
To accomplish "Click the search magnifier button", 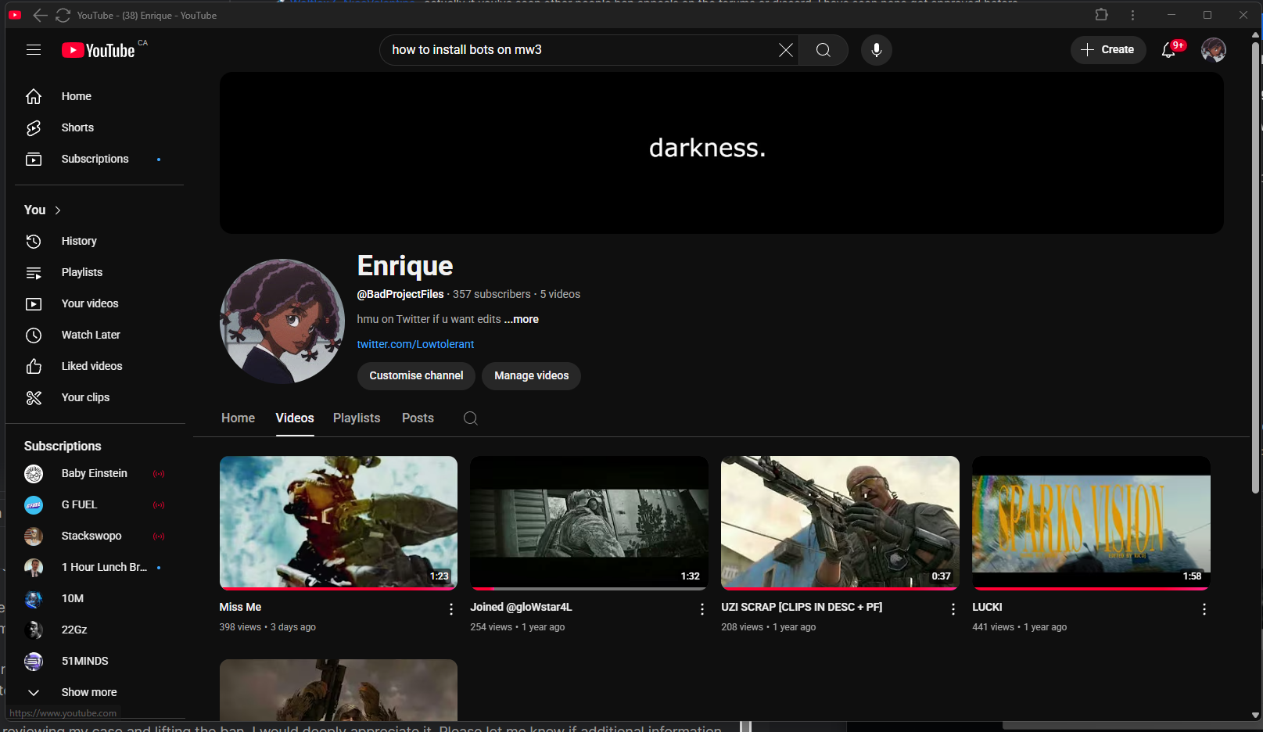I will point(823,50).
